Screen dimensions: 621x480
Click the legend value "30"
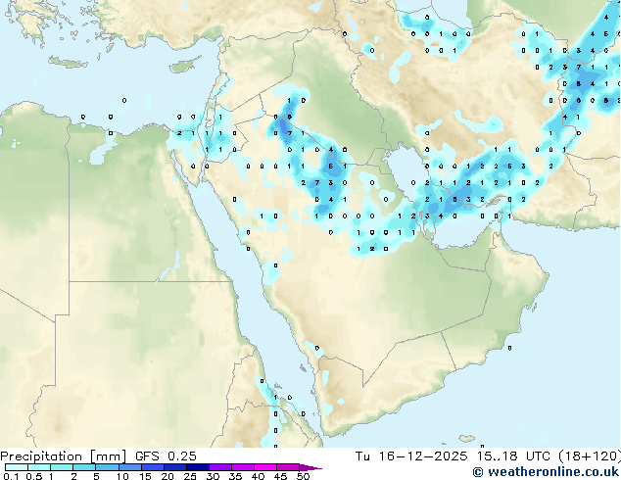coord(214,476)
